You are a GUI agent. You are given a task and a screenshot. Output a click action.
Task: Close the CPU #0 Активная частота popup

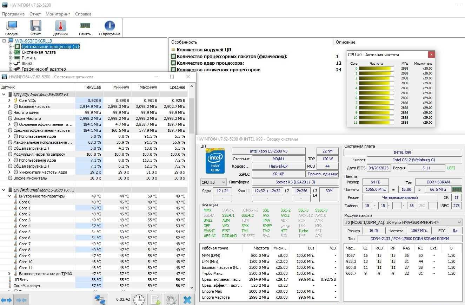point(431,54)
